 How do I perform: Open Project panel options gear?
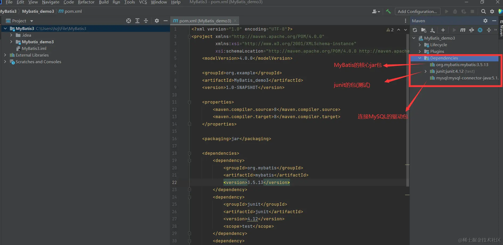tap(157, 21)
